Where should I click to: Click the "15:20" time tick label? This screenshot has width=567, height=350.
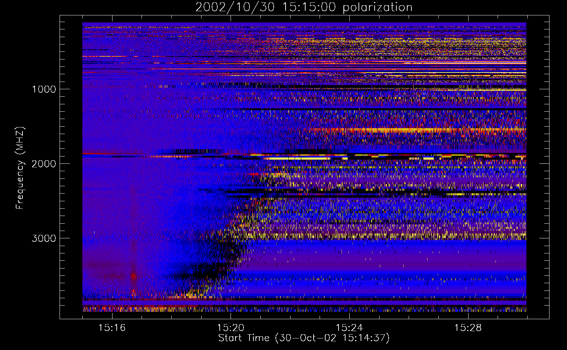pyautogui.click(x=231, y=328)
